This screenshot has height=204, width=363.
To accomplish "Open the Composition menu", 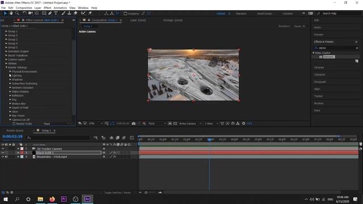I will (24, 8).
